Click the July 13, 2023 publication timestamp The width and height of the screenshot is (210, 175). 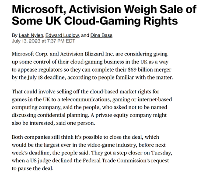click(x=43, y=41)
